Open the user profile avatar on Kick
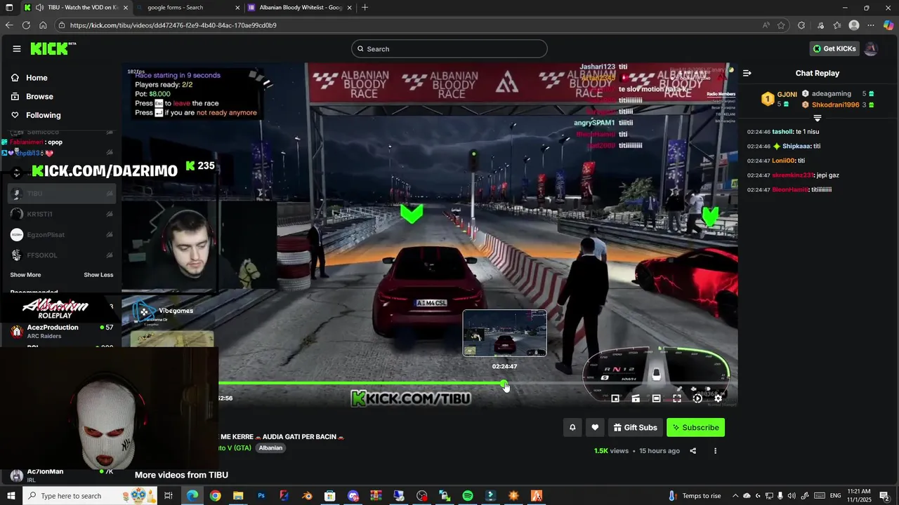 click(x=871, y=48)
